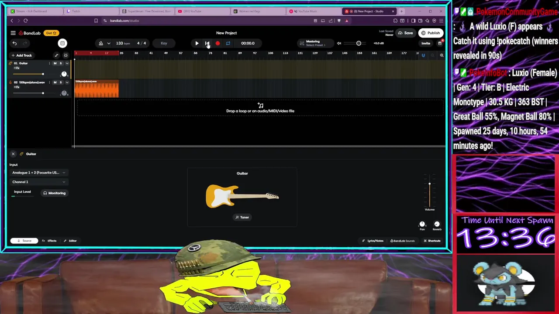
Task: Invite collaborators to the project
Action: (425, 43)
